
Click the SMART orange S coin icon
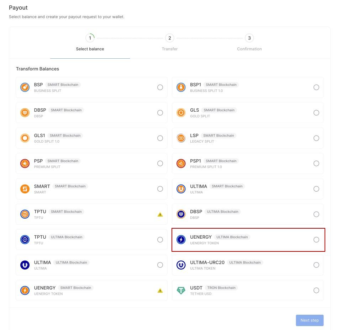pos(25,189)
